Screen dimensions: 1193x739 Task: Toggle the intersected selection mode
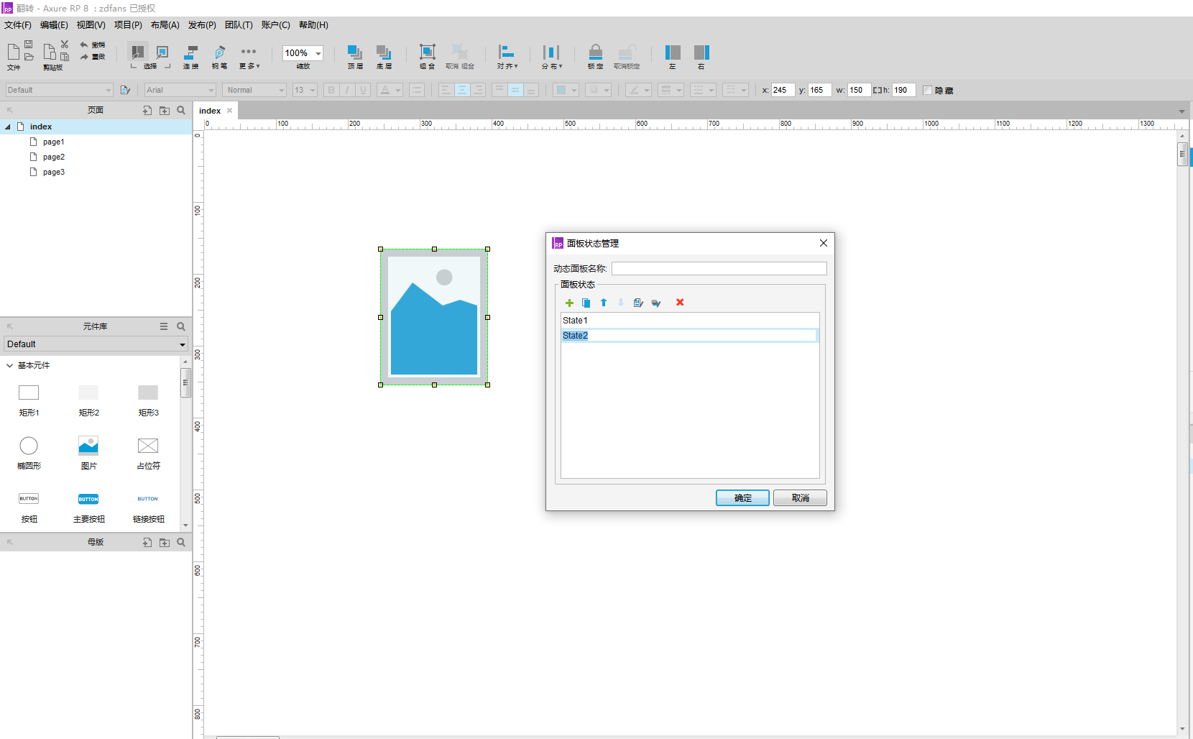(x=137, y=52)
